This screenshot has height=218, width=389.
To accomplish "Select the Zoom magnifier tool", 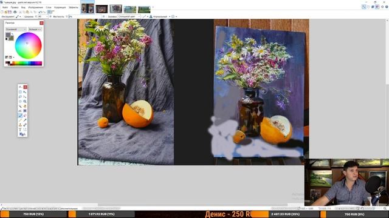I will coord(25,101).
